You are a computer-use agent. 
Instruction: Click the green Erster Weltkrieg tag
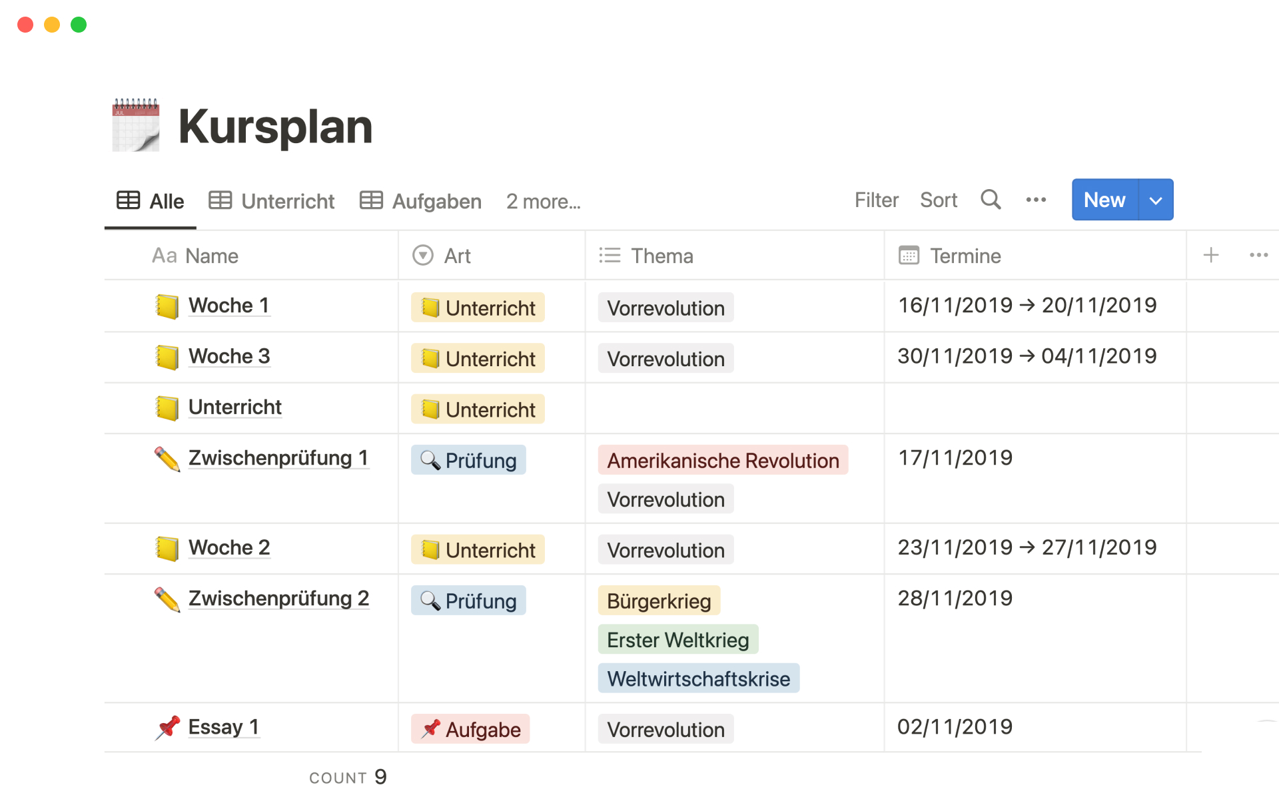pos(677,640)
